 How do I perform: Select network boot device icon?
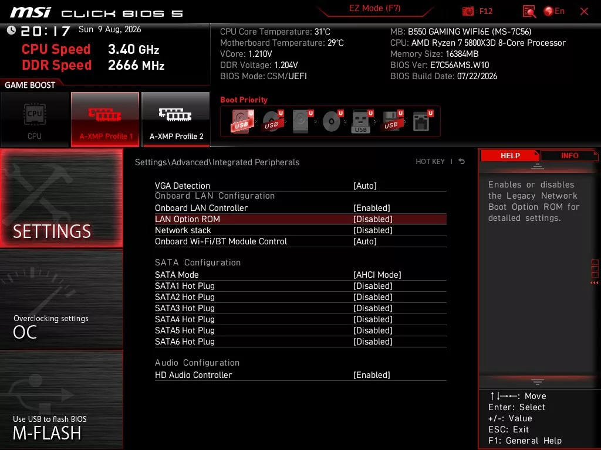click(x=423, y=121)
